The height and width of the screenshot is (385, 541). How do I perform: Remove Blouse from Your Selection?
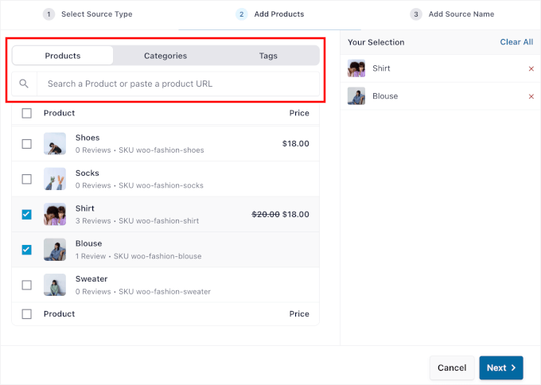click(531, 96)
